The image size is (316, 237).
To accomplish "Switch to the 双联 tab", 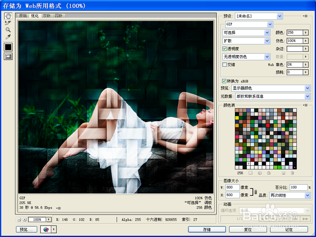I will click(47, 16).
